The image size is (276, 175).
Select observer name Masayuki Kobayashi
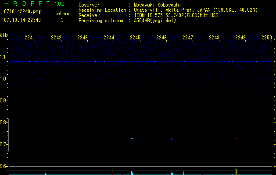(157, 5)
